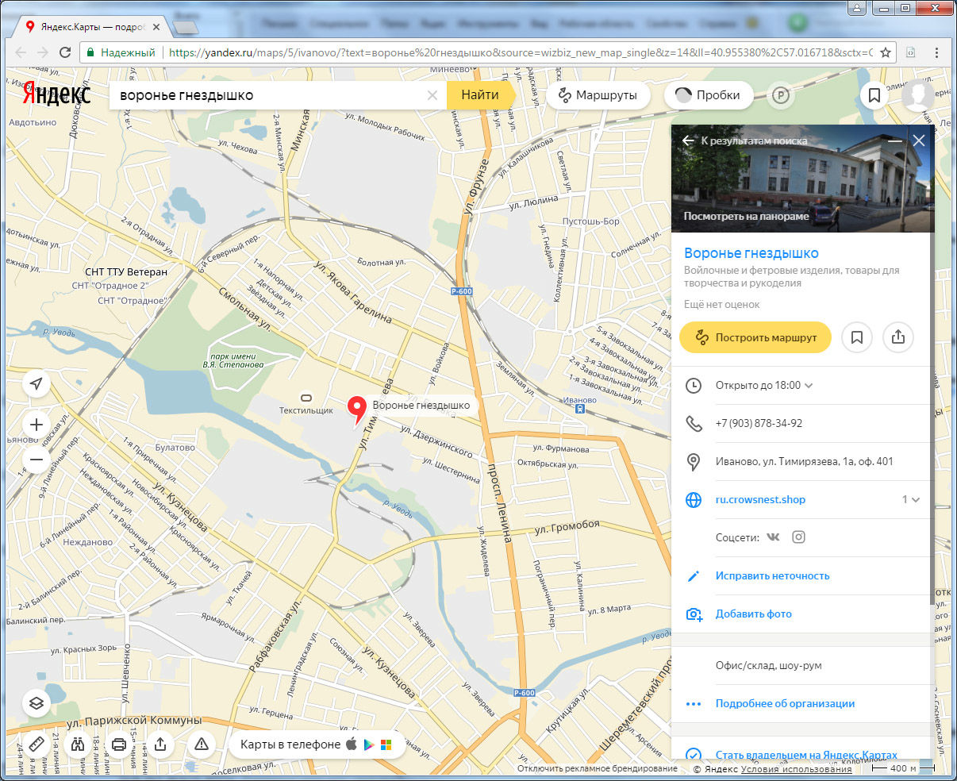957x781 pixels.
Task: Open a new browser tab
Action: tap(186, 28)
